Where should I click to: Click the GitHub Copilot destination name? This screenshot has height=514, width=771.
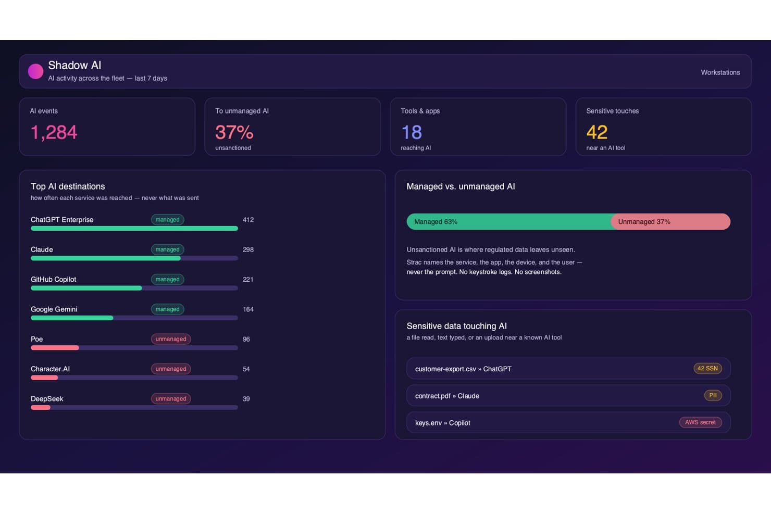pyautogui.click(x=53, y=279)
